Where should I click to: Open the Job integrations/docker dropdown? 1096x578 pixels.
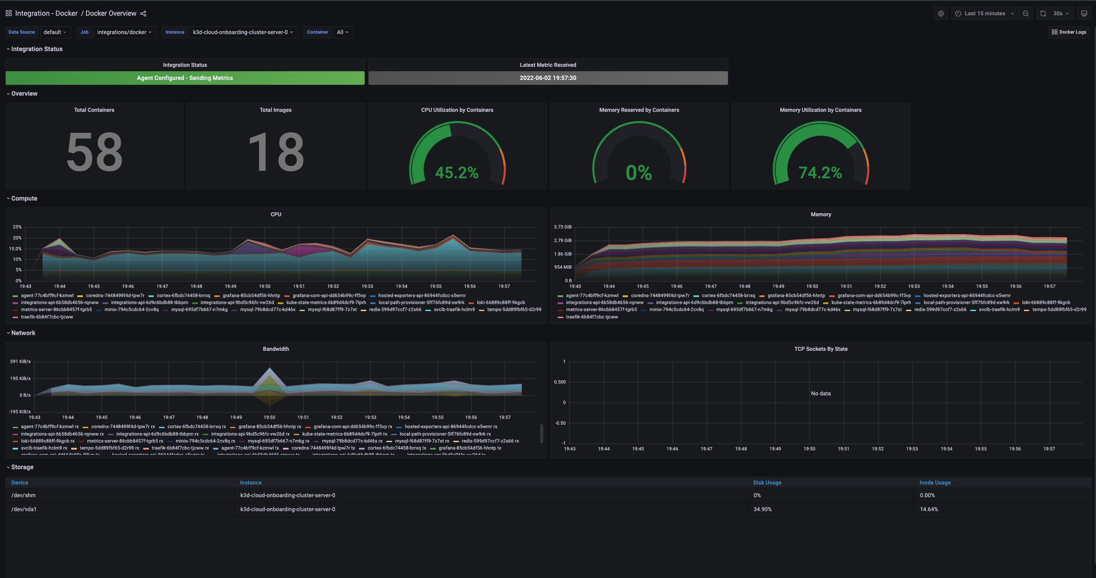click(x=124, y=32)
